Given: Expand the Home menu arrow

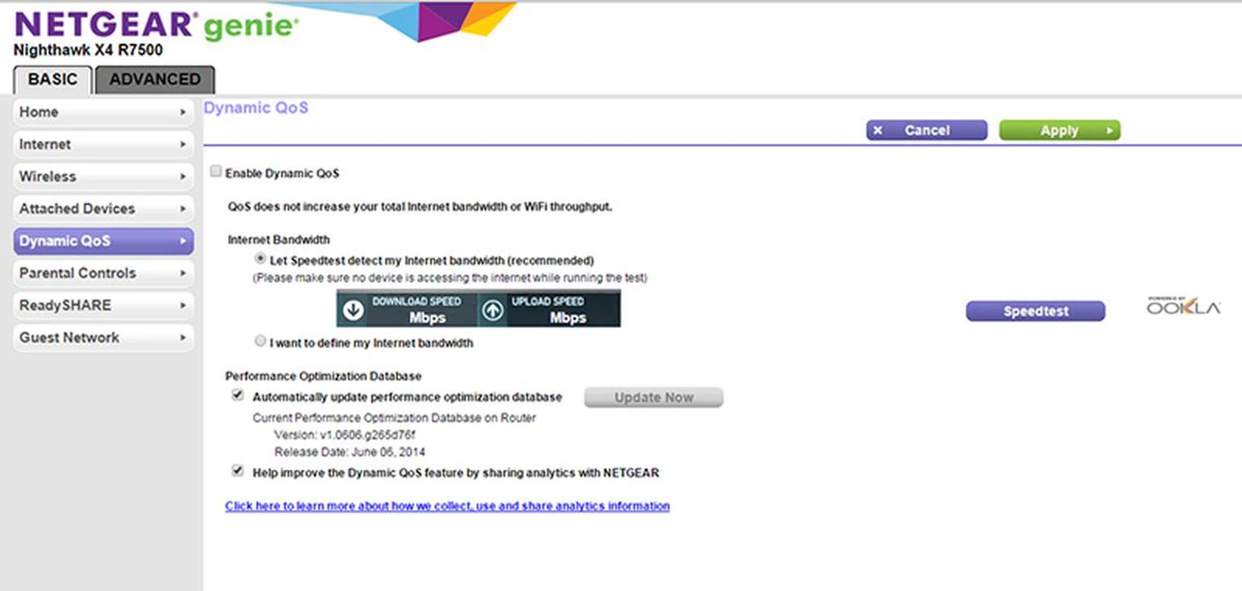Looking at the screenshot, I should 183,113.
